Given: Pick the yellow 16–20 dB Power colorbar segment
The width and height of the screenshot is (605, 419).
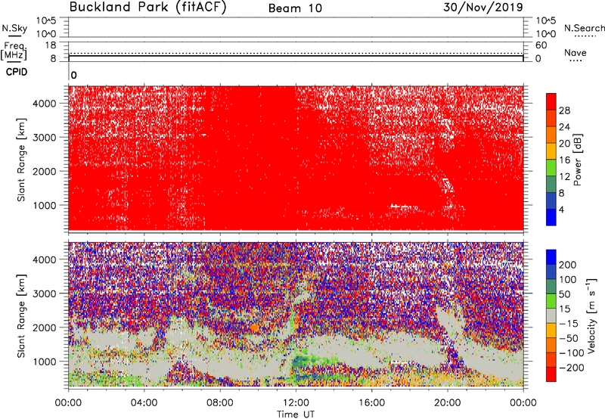Looking at the screenshot, I should point(551,151).
